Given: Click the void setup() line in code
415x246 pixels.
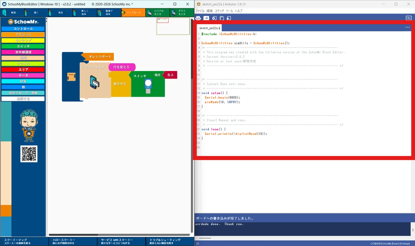Looking at the screenshot, I should (x=215, y=93).
